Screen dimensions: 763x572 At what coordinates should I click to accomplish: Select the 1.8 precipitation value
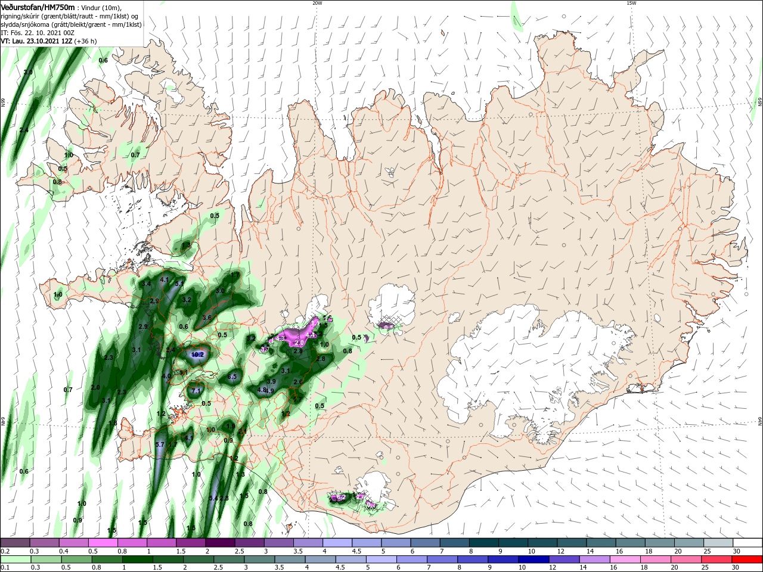click(113, 423)
